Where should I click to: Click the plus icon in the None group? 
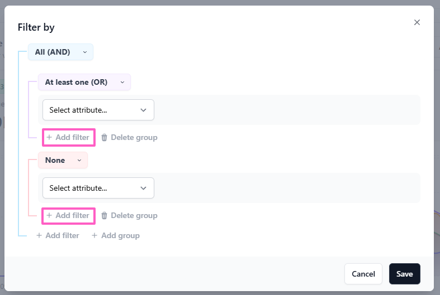(x=49, y=215)
